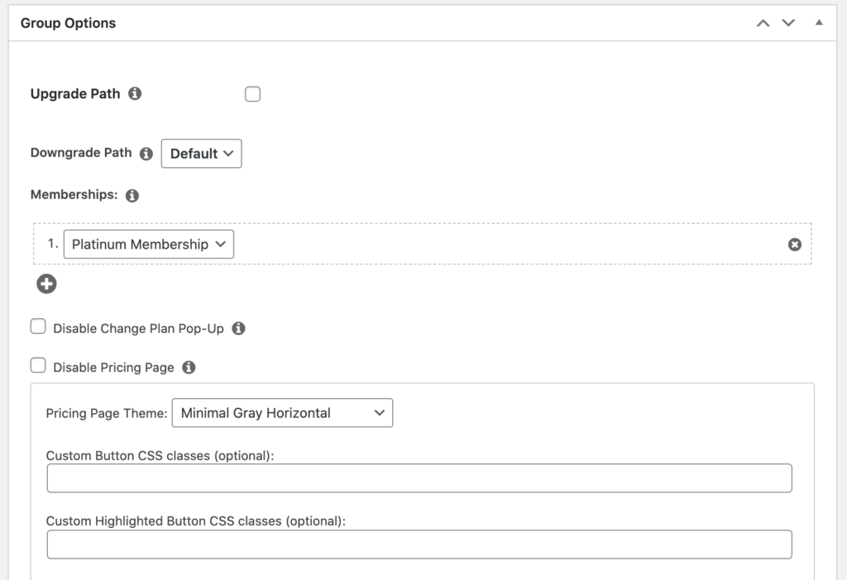Click the Downgrade Path info icon
The image size is (847, 580).
tap(146, 153)
